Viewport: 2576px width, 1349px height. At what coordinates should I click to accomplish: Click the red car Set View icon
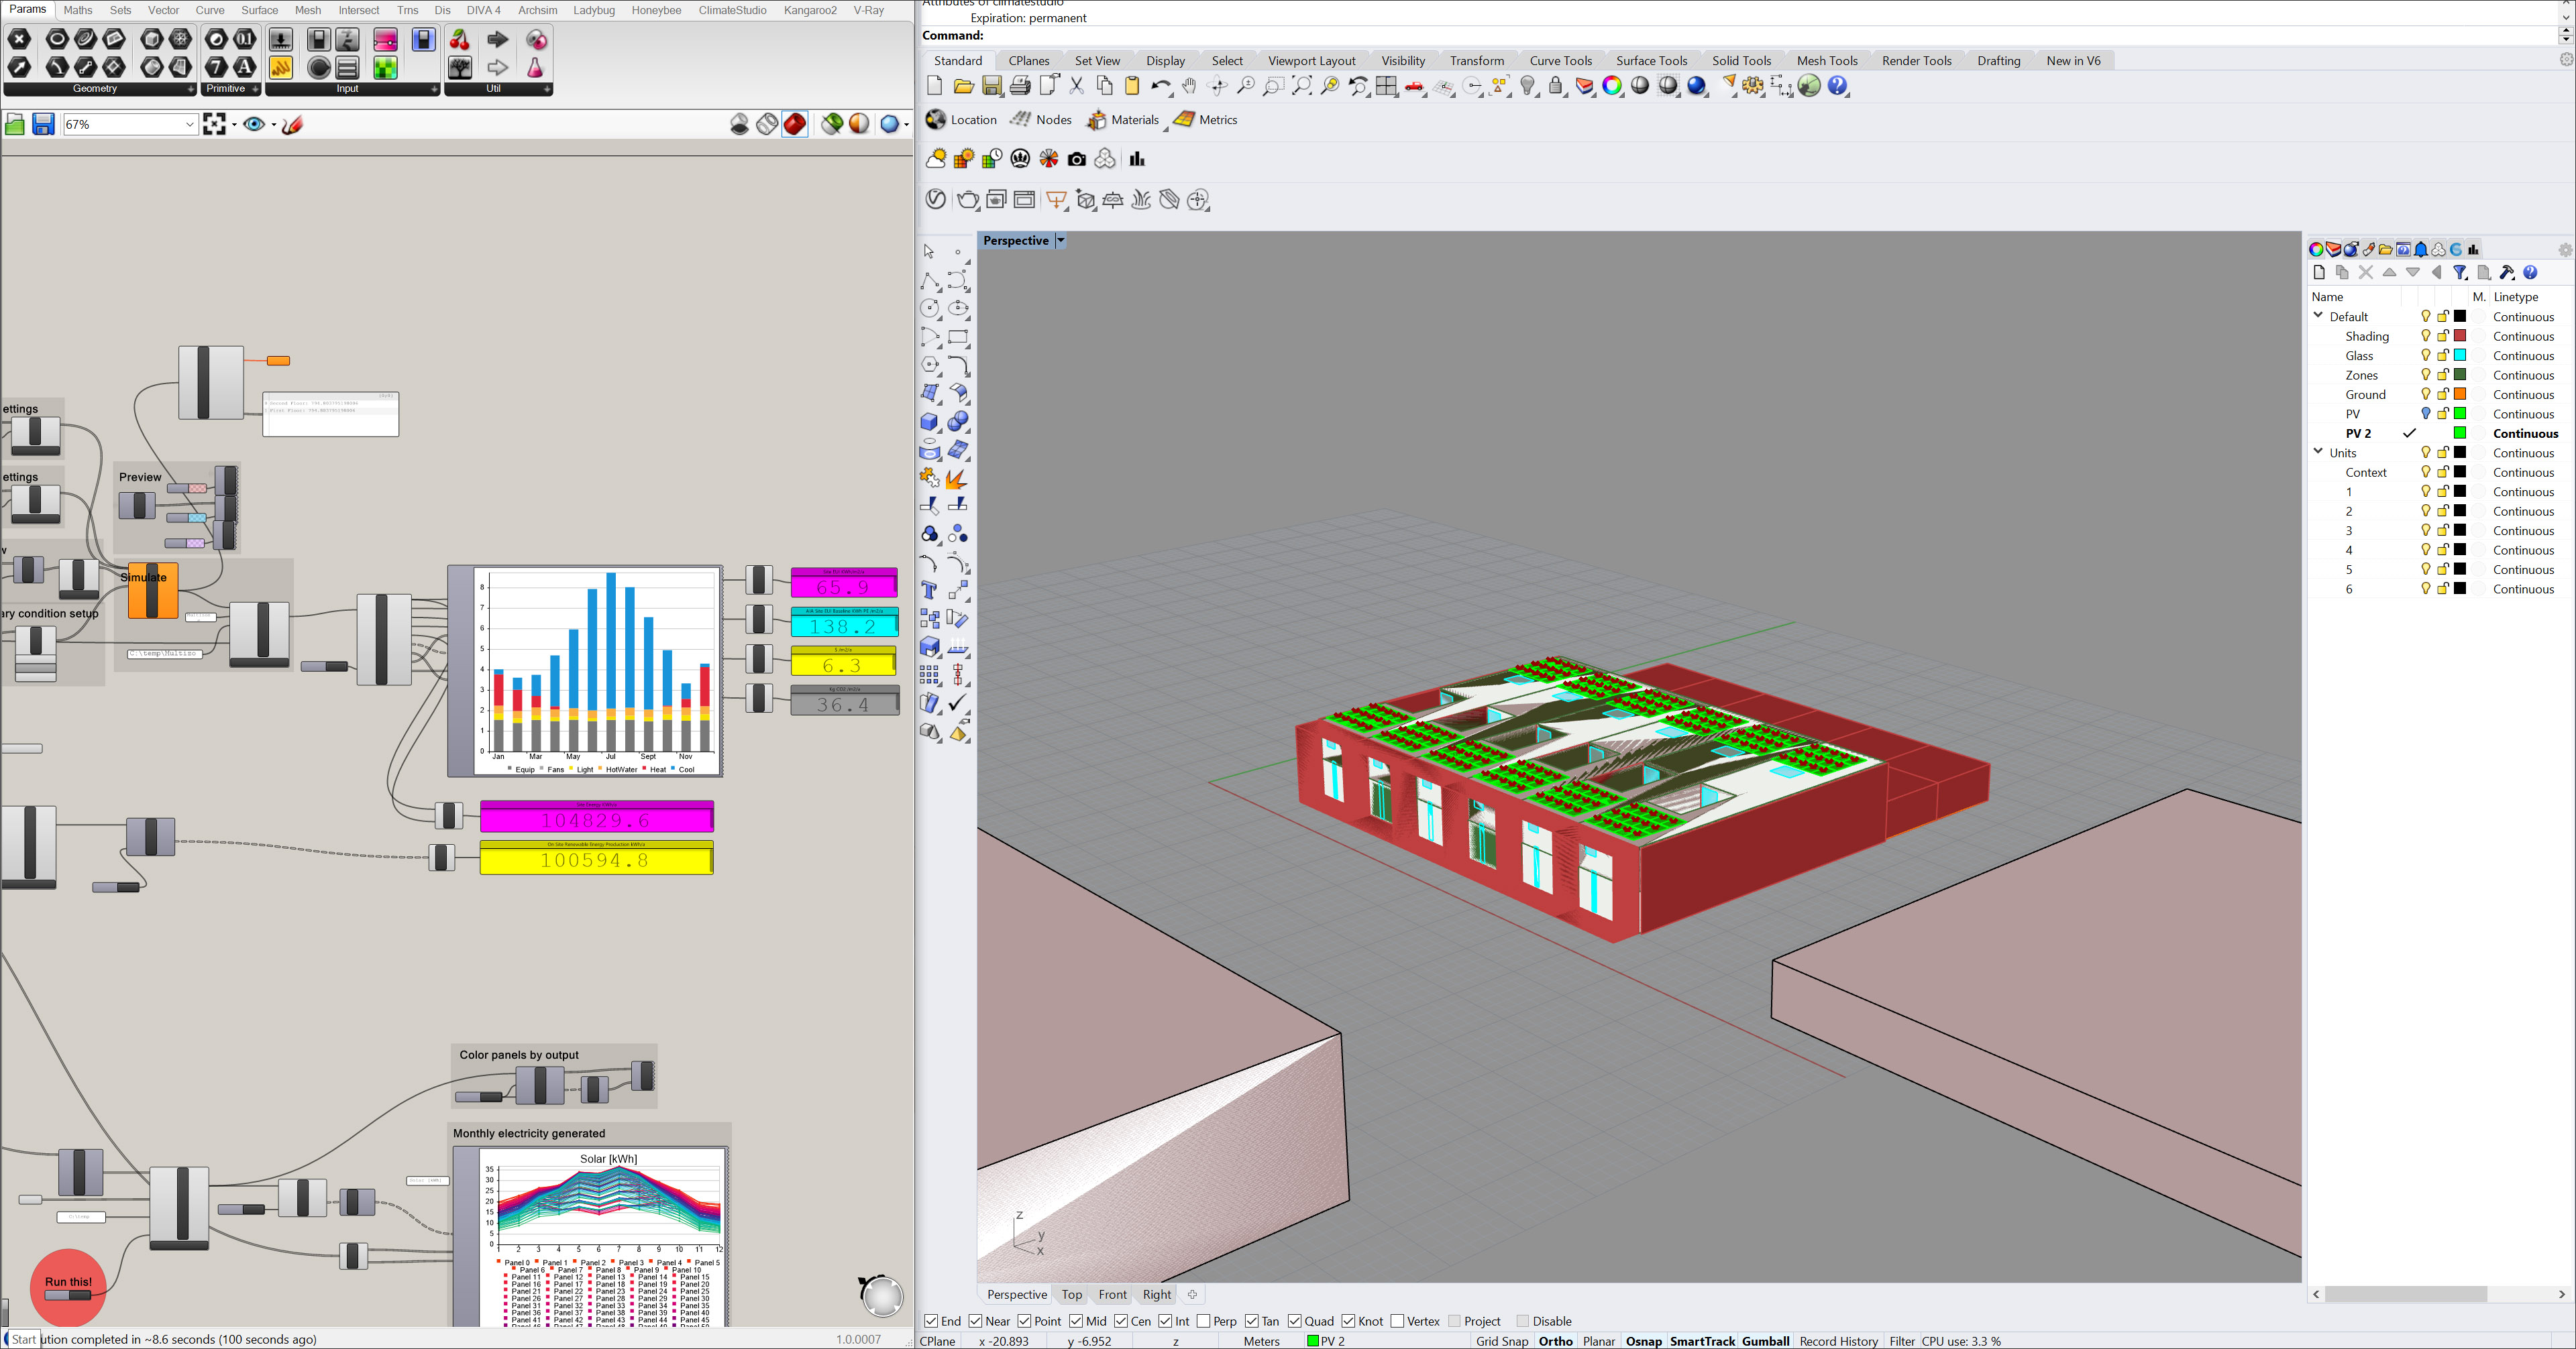pos(1414,87)
